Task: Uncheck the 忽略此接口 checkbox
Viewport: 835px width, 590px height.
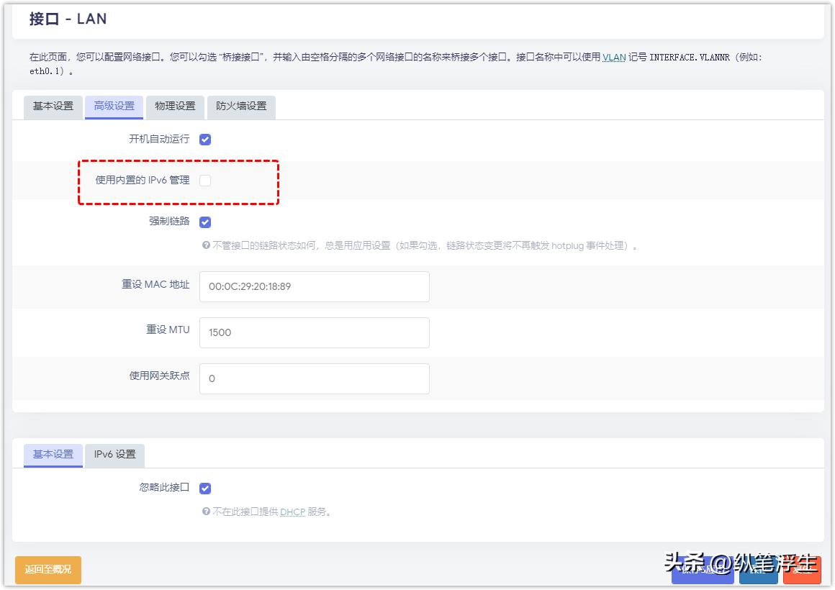Action: [204, 488]
